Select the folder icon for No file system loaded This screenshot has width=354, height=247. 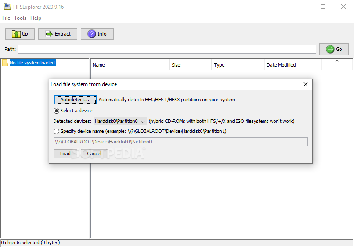click(5, 63)
